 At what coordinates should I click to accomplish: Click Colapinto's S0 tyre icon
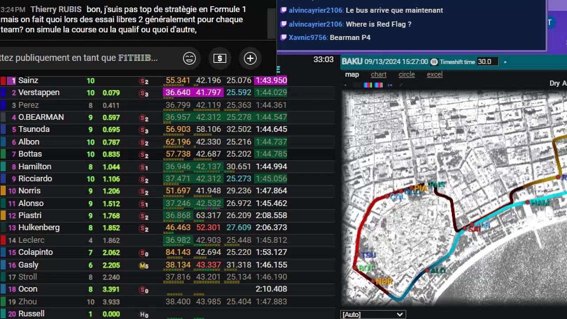tap(144, 253)
